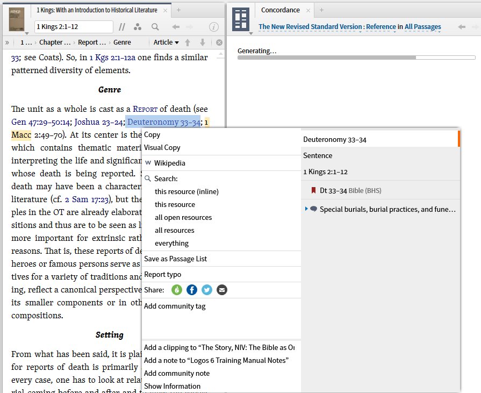
Task: Add a new tab beside 1 Kings tab
Action: [x=178, y=10]
